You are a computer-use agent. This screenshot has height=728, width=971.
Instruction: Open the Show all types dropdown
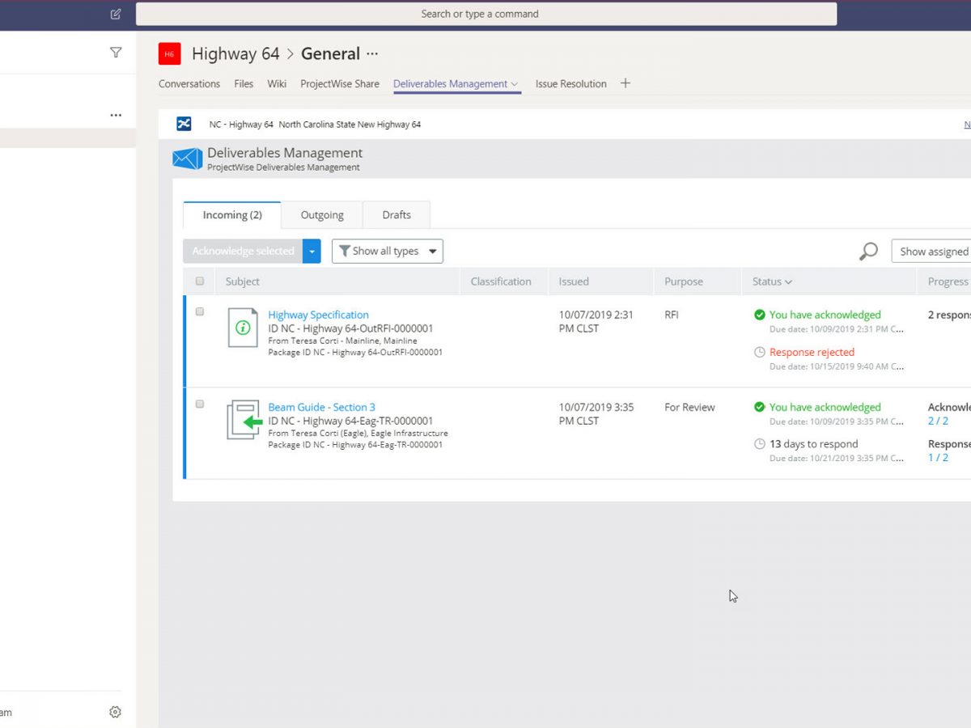(387, 252)
